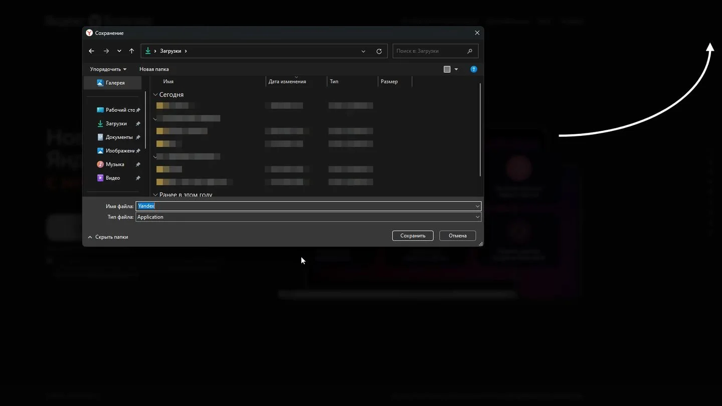Click Загрузки in the address bar path
722x406 pixels.
[x=171, y=51]
